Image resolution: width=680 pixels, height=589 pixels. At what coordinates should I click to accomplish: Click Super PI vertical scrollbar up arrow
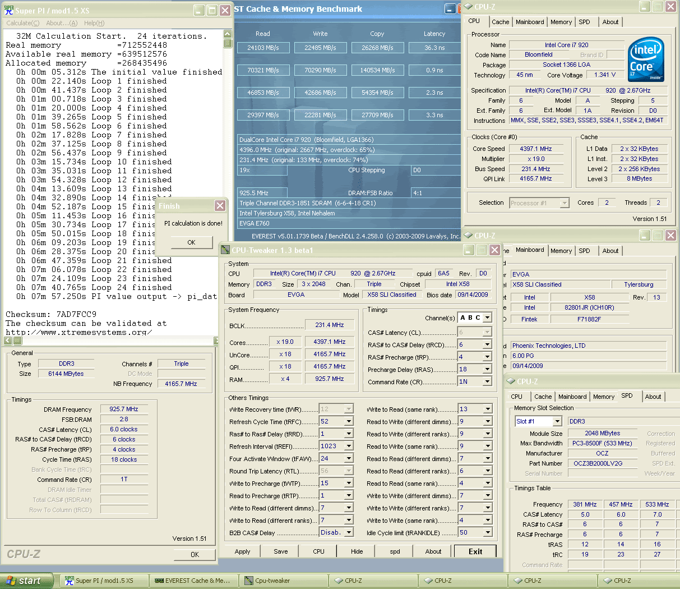click(227, 34)
